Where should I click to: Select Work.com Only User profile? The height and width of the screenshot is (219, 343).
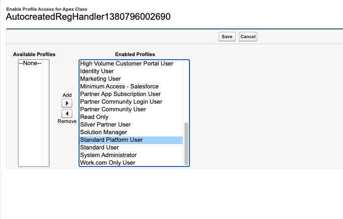click(x=107, y=163)
